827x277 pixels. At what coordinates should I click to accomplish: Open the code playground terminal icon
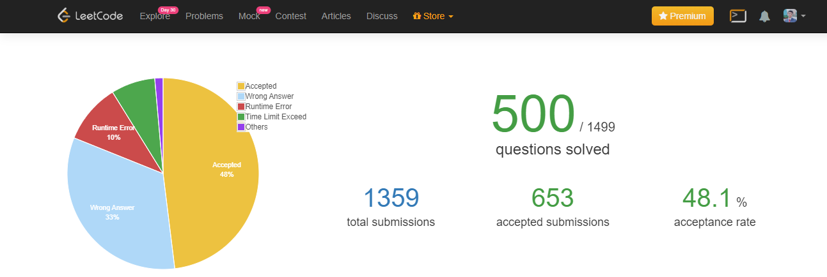tap(738, 16)
